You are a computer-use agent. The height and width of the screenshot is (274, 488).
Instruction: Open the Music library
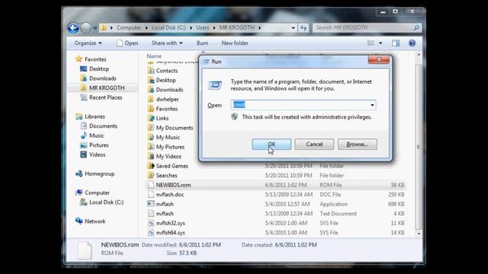pos(97,135)
